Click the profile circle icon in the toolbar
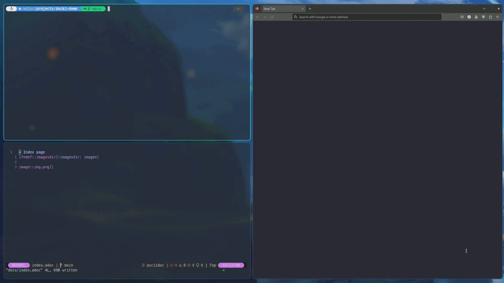This screenshot has height=283, width=504. click(x=469, y=17)
